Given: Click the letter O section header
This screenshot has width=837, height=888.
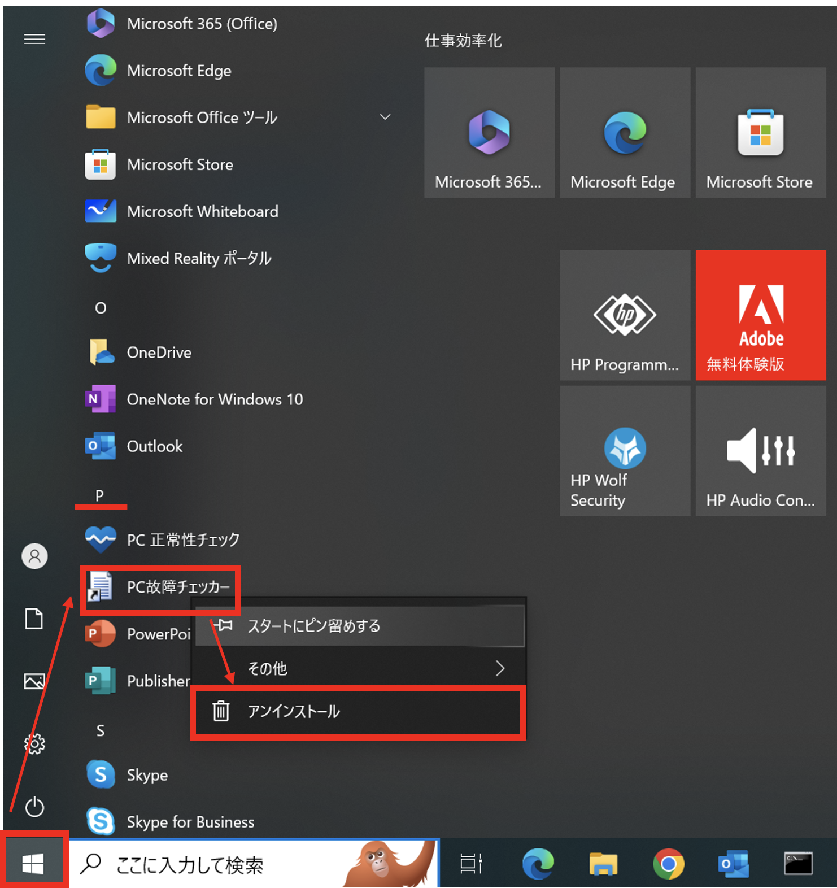Looking at the screenshot, I should click(x=101, y=308).
